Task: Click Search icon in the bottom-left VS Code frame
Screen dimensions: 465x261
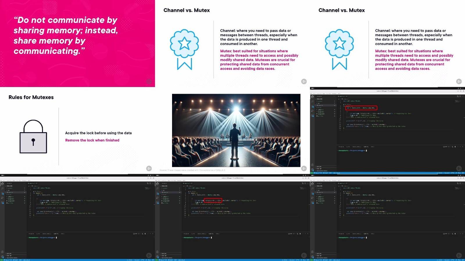Action: (x=2, y=188)
